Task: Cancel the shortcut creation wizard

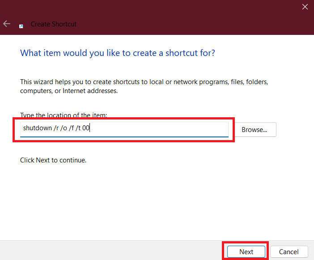Action: click(x=289, y=252)
